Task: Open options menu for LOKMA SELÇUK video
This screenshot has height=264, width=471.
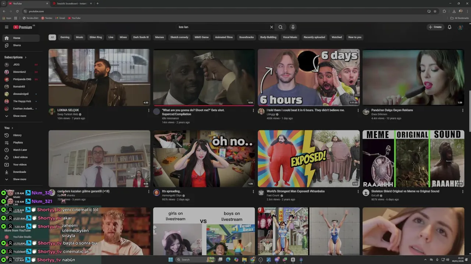Action: (149, 110)
